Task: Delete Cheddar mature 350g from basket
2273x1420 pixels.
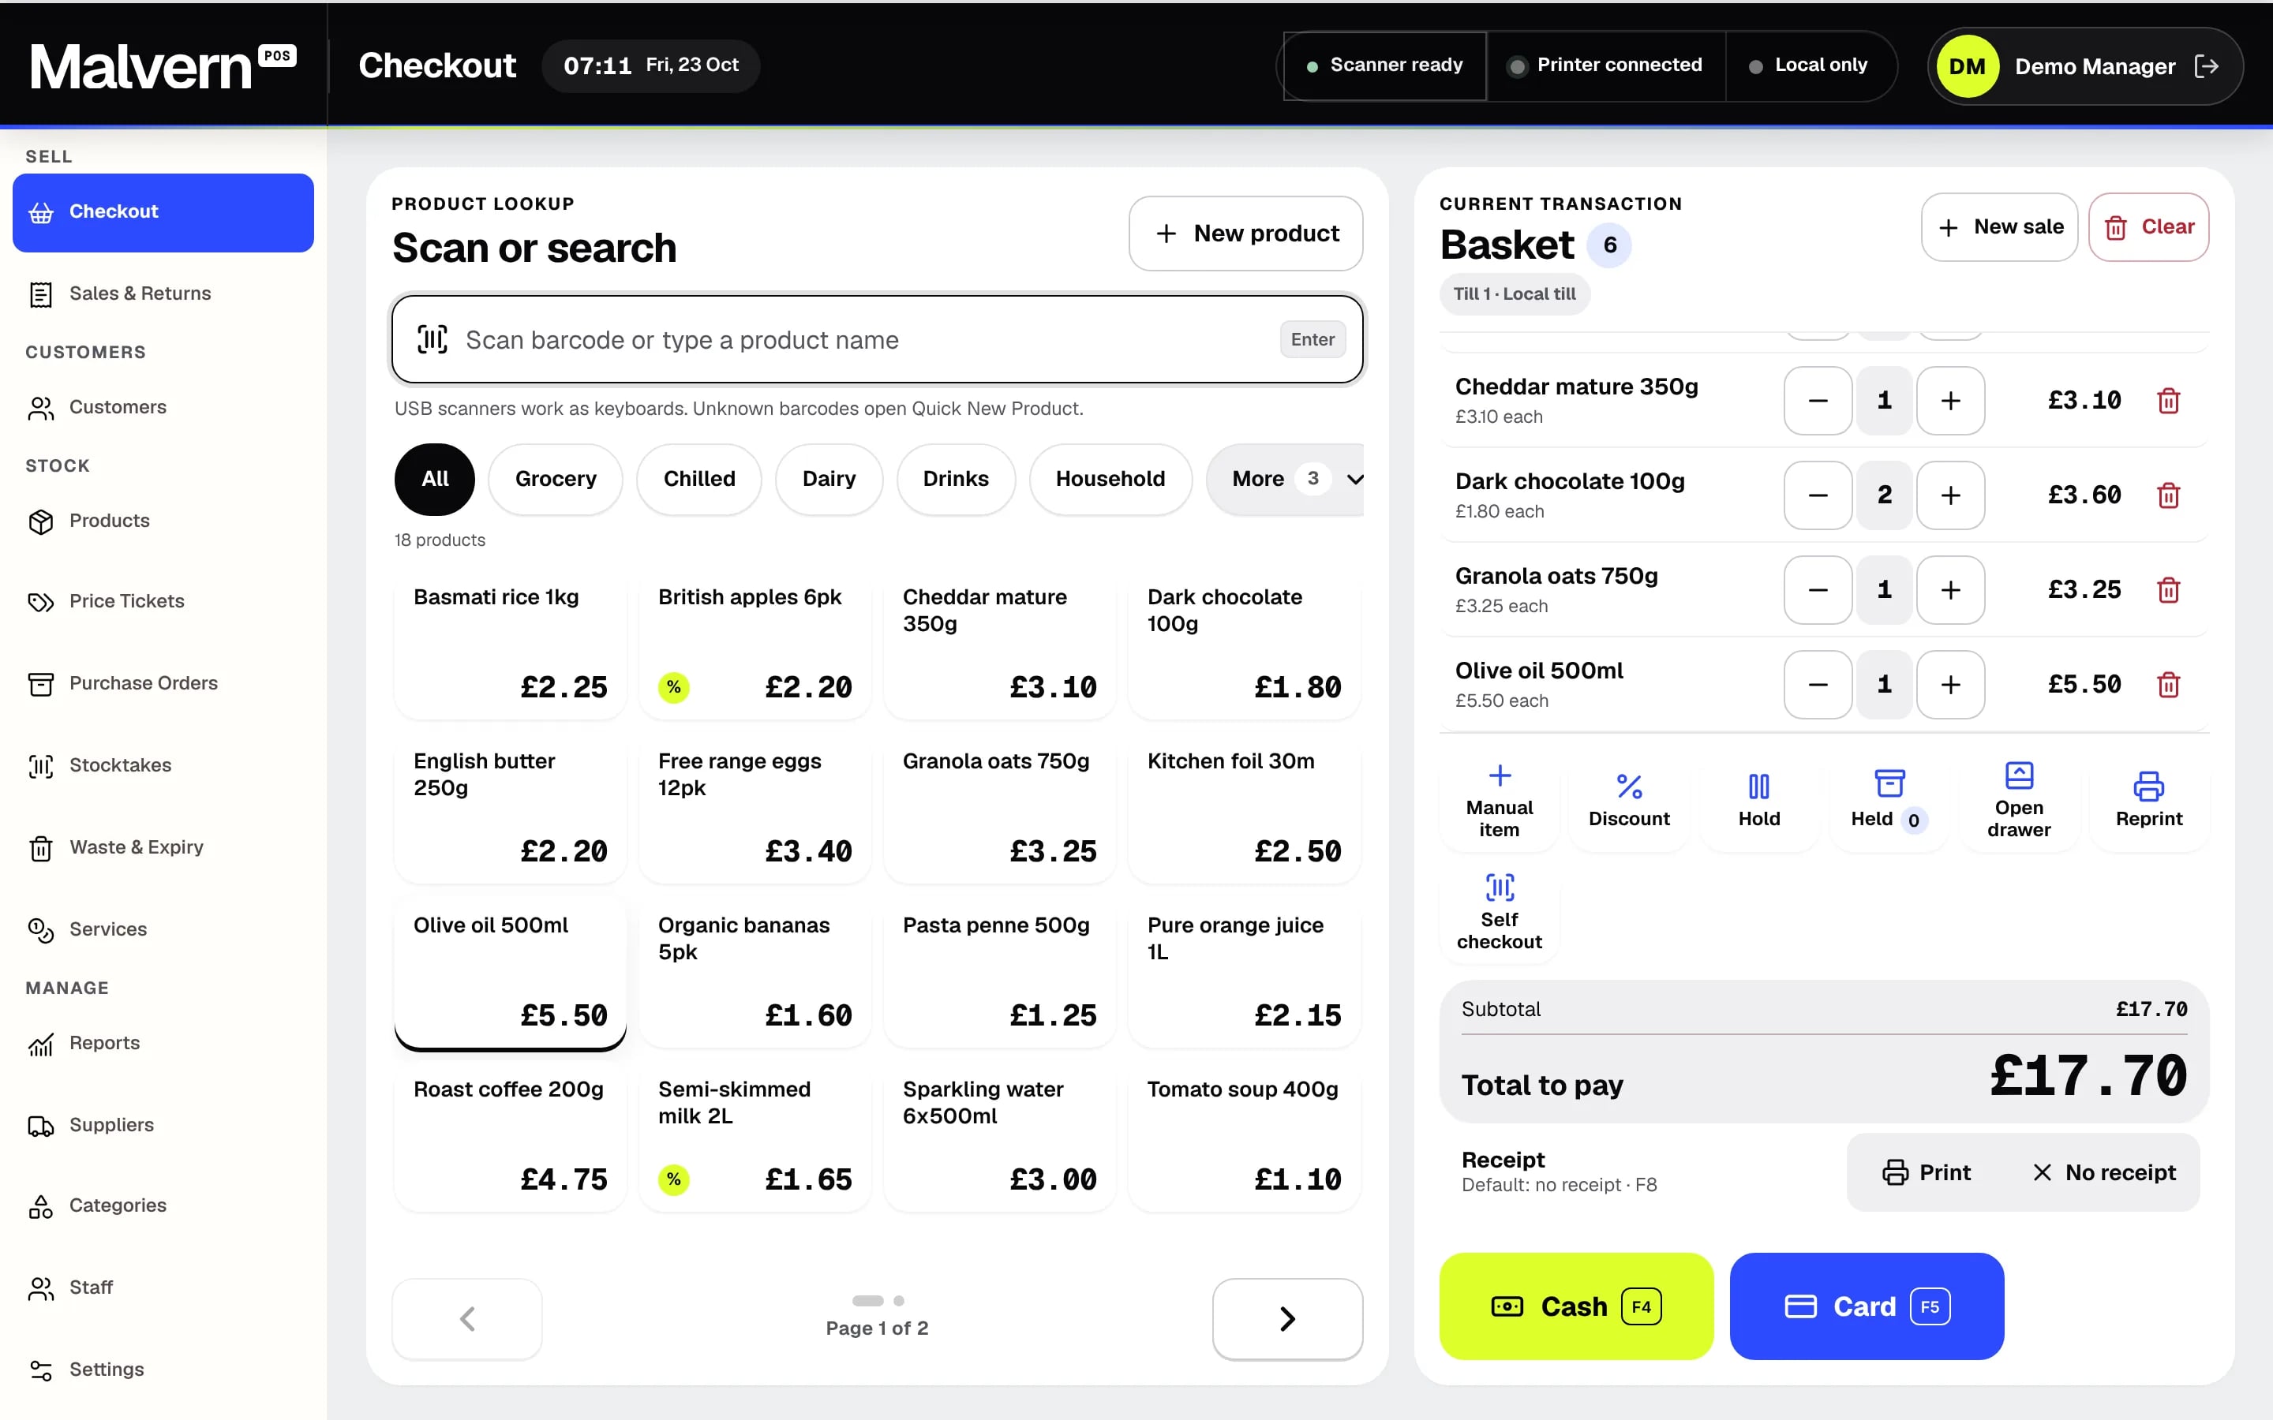Action: point(2168,401)
